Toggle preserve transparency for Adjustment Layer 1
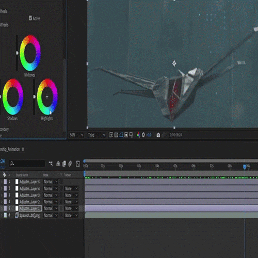 61,208
